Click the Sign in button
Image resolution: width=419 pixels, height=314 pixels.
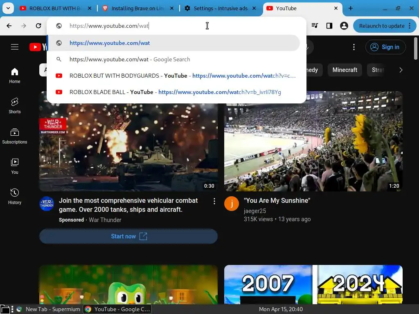coord(385,47)
